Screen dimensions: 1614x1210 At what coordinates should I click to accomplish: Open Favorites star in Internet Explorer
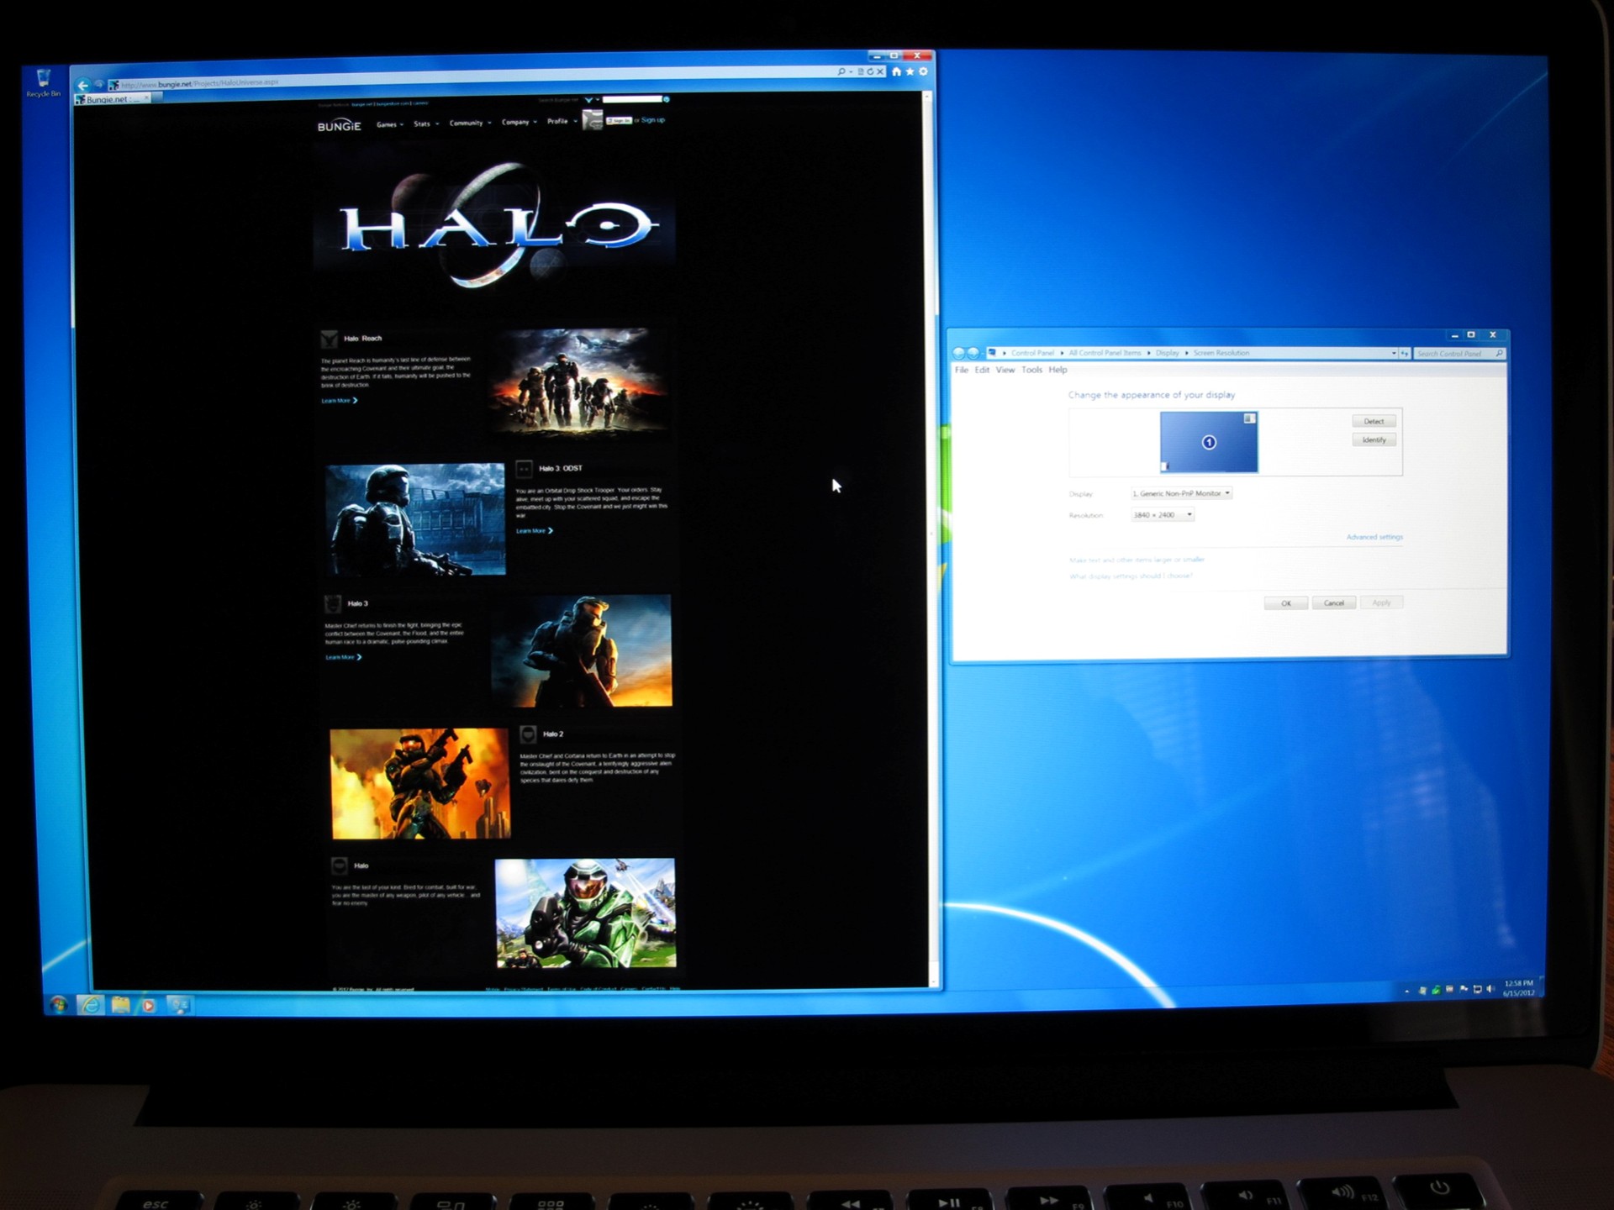coord(910,71)
